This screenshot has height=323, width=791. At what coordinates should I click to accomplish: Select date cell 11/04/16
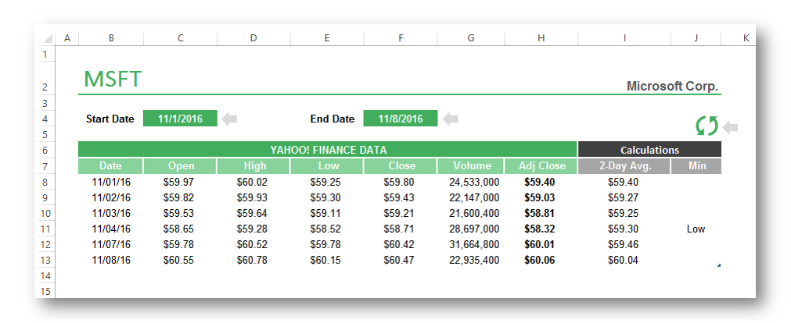111,229
